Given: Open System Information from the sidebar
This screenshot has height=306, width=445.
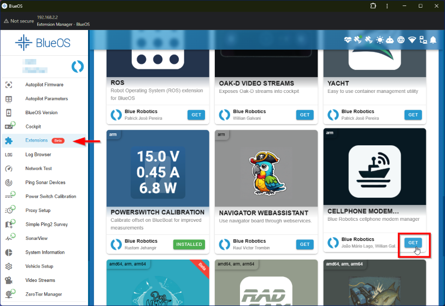Looking at the screenshot, I should (x=45, y=252).
